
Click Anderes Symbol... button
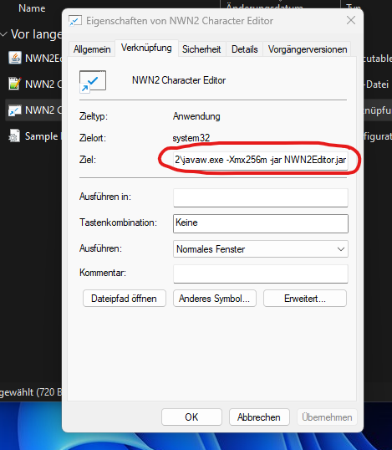coord(214,299)
